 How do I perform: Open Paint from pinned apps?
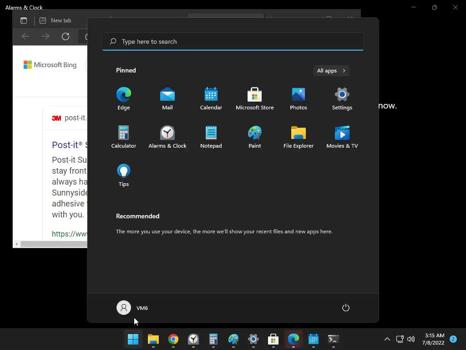[x=255, y=137]
